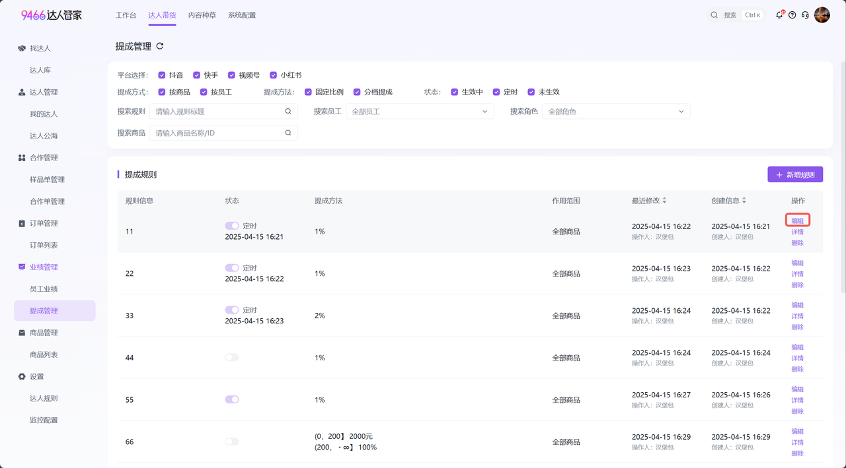This screenshot has width=846, height=468.
Task: Switch to the 系统配置 tab
Action: pos(242,15)
